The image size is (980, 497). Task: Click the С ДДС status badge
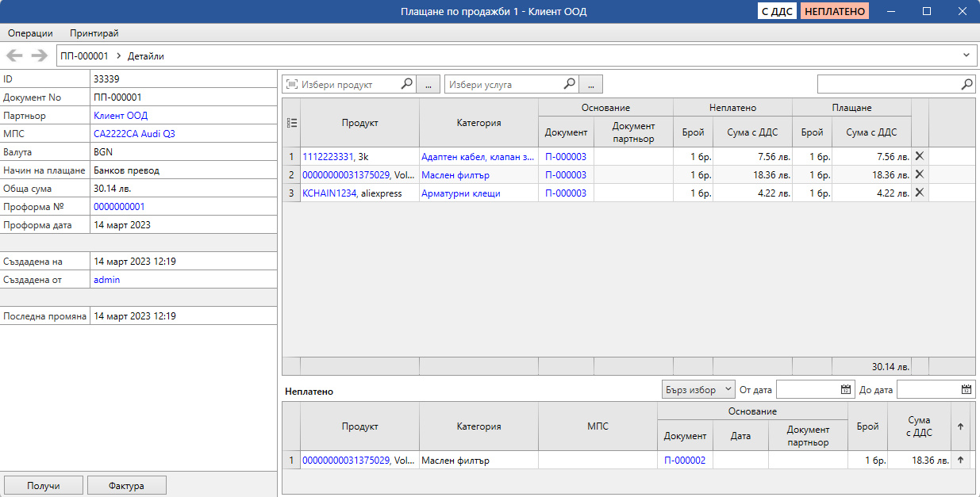pyautogui.click(x=778, y=12)
